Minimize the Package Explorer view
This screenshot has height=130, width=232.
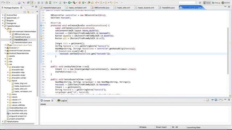[33, 7]
